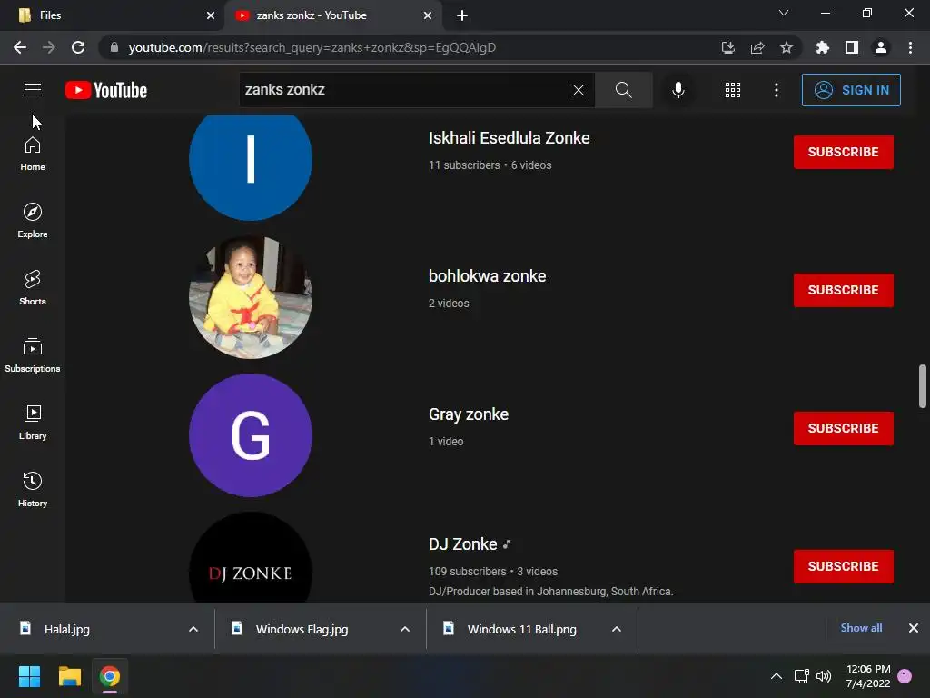Open a new browser tab

point(462,15)
